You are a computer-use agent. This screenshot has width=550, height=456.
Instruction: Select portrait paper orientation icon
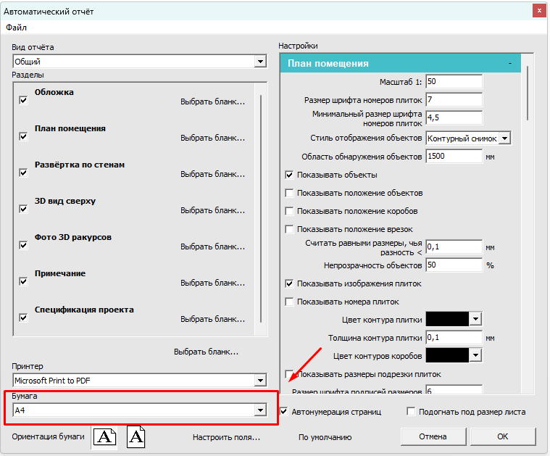[x=136, y=436]
